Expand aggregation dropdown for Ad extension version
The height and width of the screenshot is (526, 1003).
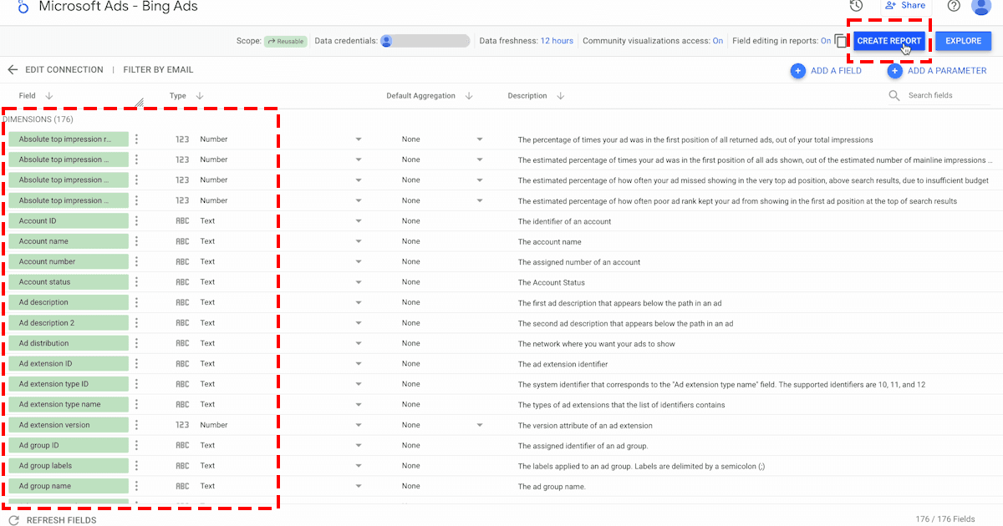click(x=480, y=425)
